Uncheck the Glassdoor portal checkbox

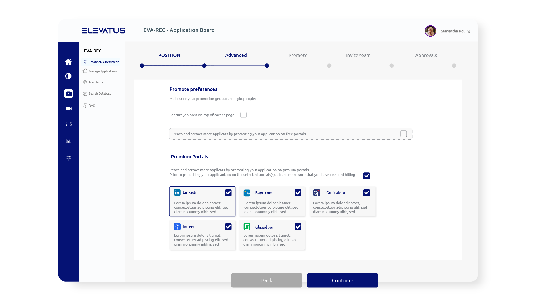pyautogui.click(x=298, y=227)
